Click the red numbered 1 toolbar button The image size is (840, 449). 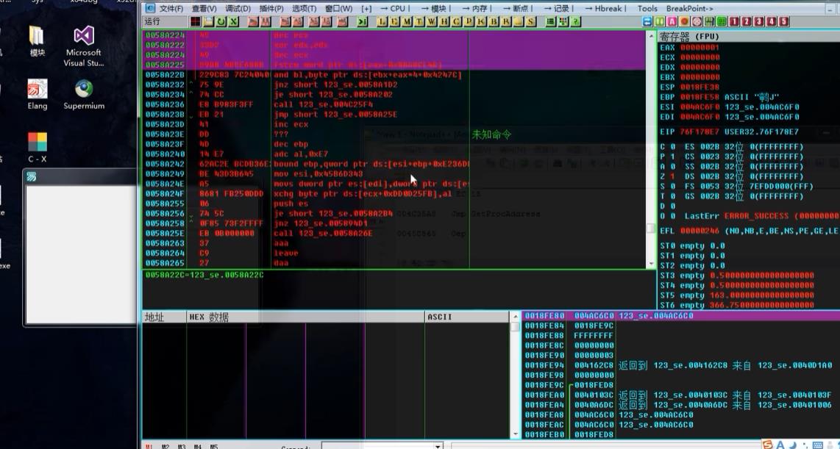[x=733, y=21]
